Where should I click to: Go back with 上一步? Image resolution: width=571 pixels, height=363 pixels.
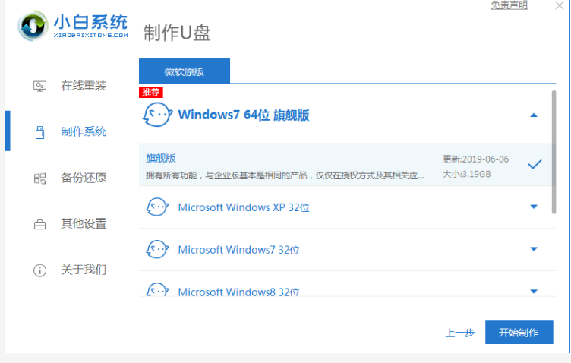[459, 333]
